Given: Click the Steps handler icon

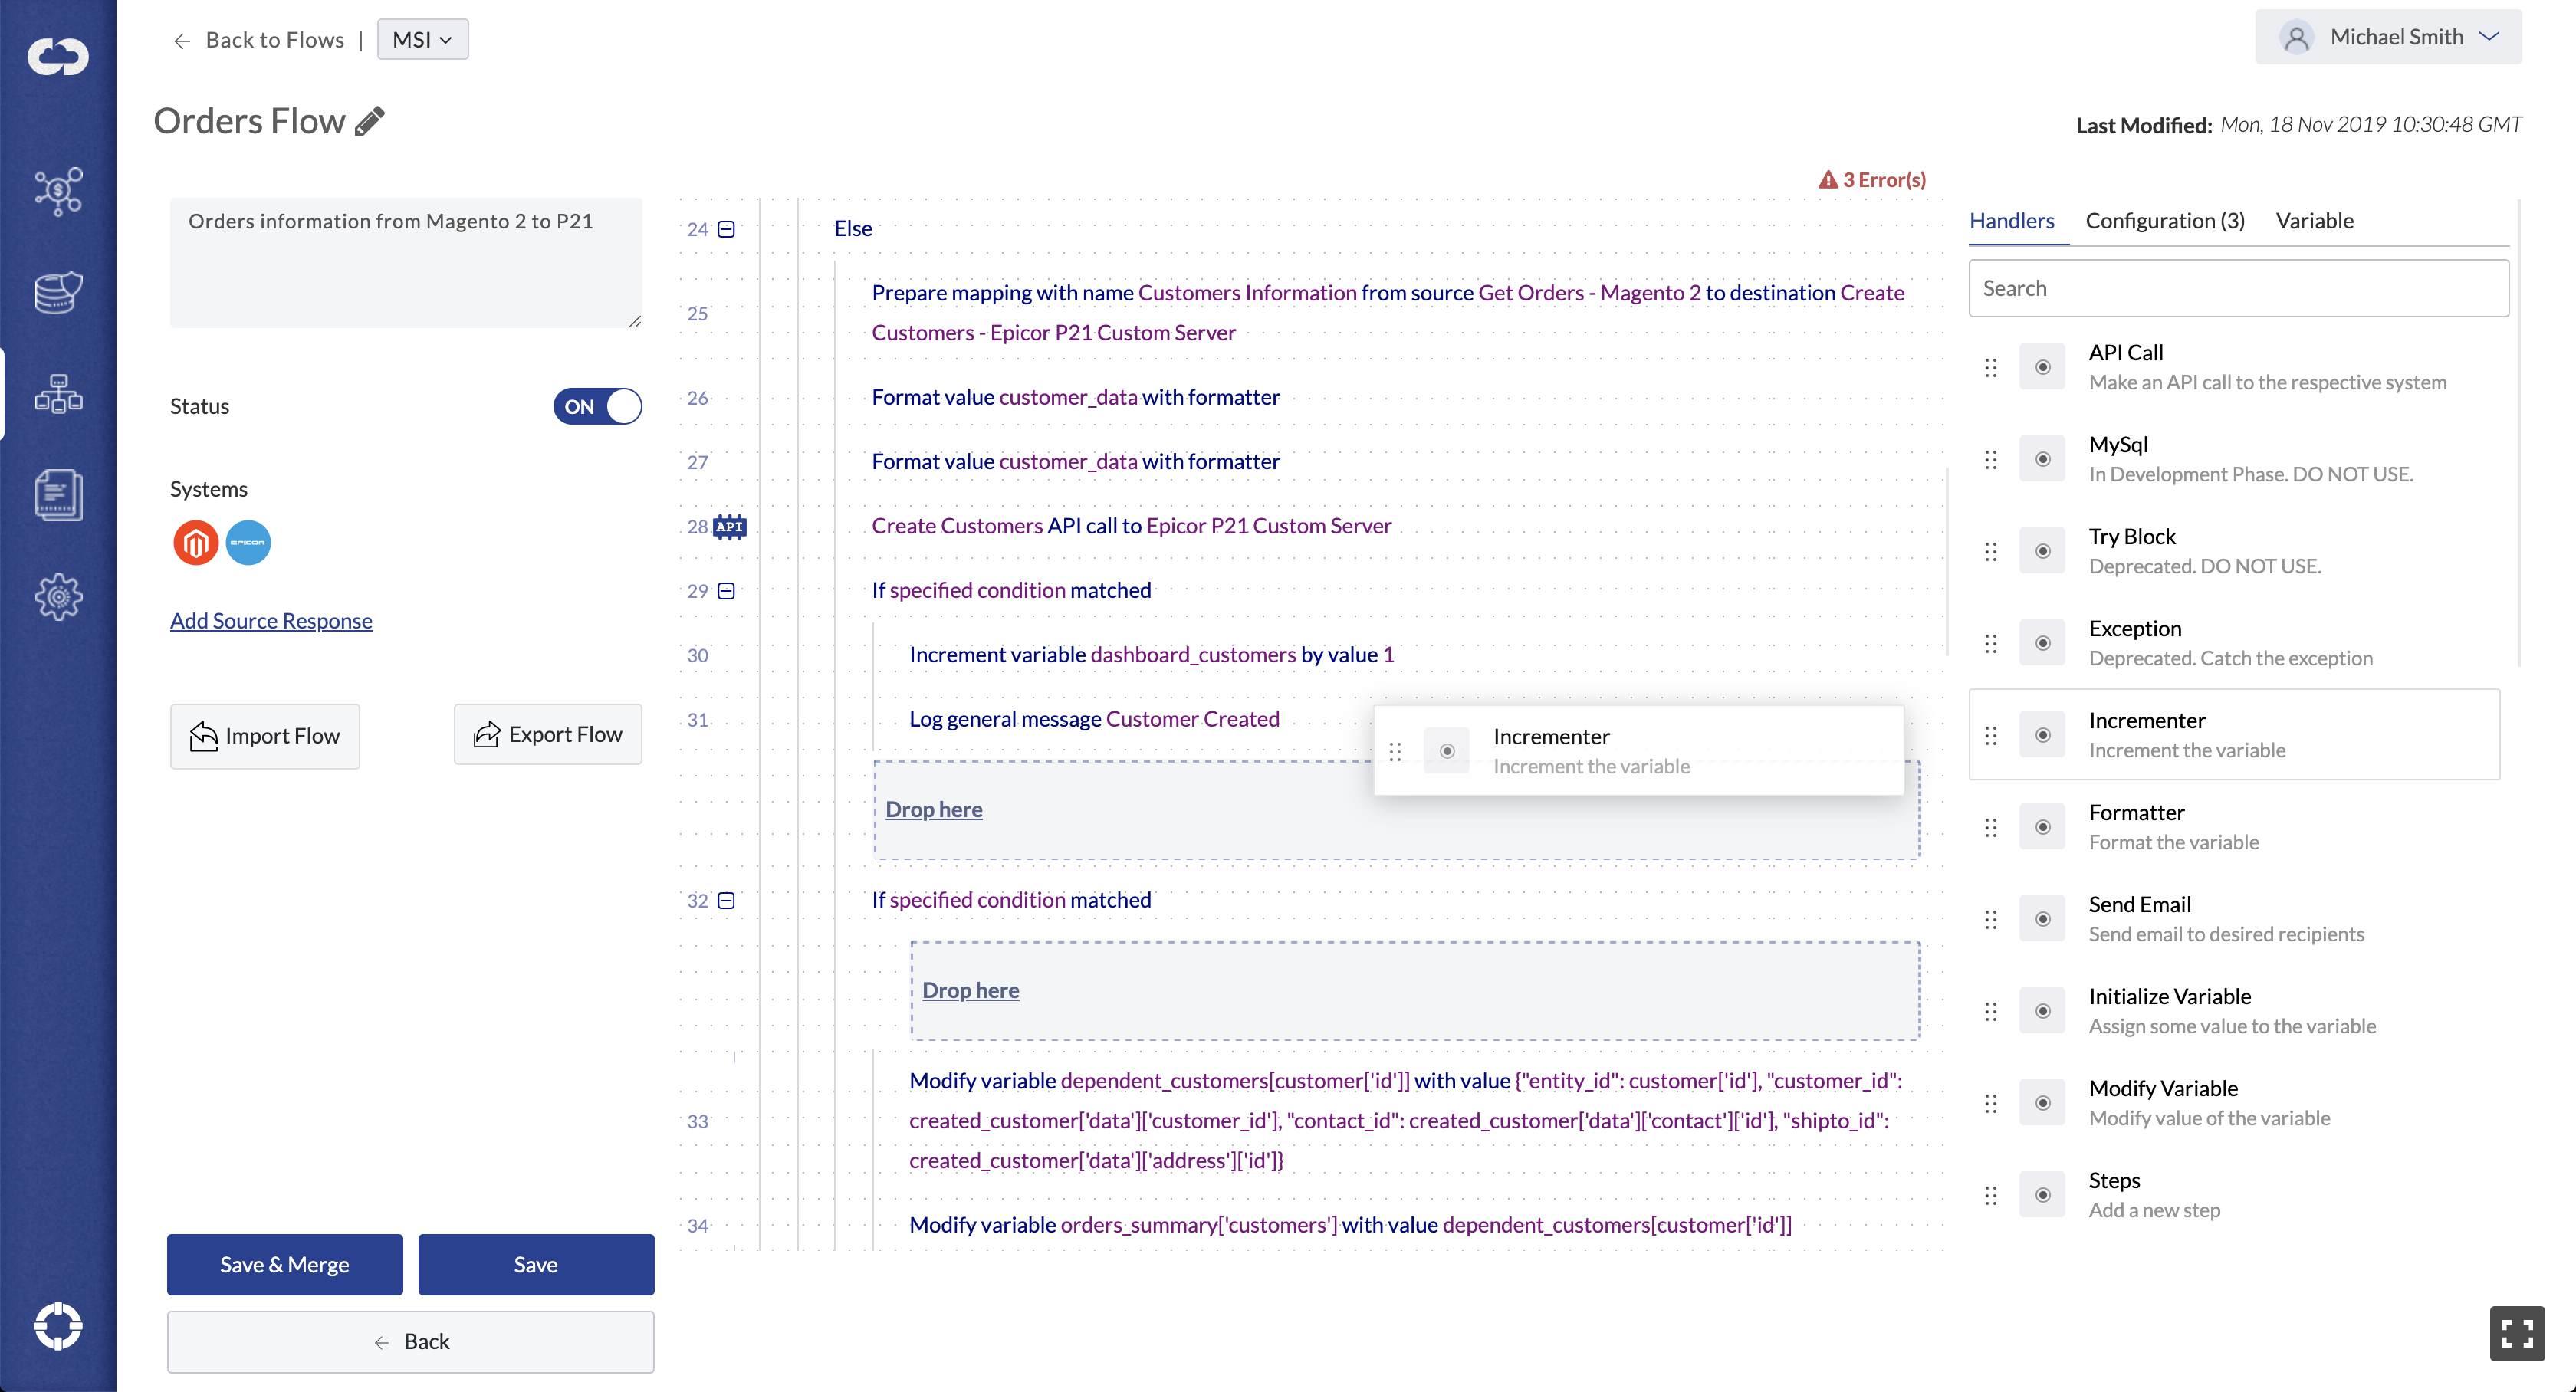Looking at the screenshot, I should (x=2042, y=1195).
